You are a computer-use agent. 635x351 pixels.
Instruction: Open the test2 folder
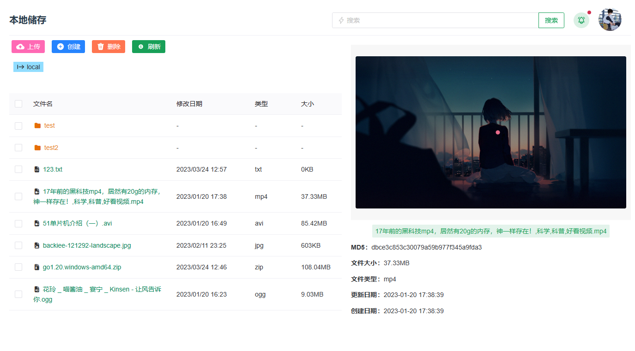point(51,148)
